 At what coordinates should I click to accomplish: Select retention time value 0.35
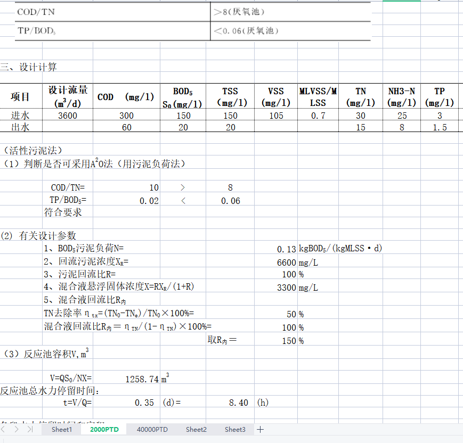(126, 403)
